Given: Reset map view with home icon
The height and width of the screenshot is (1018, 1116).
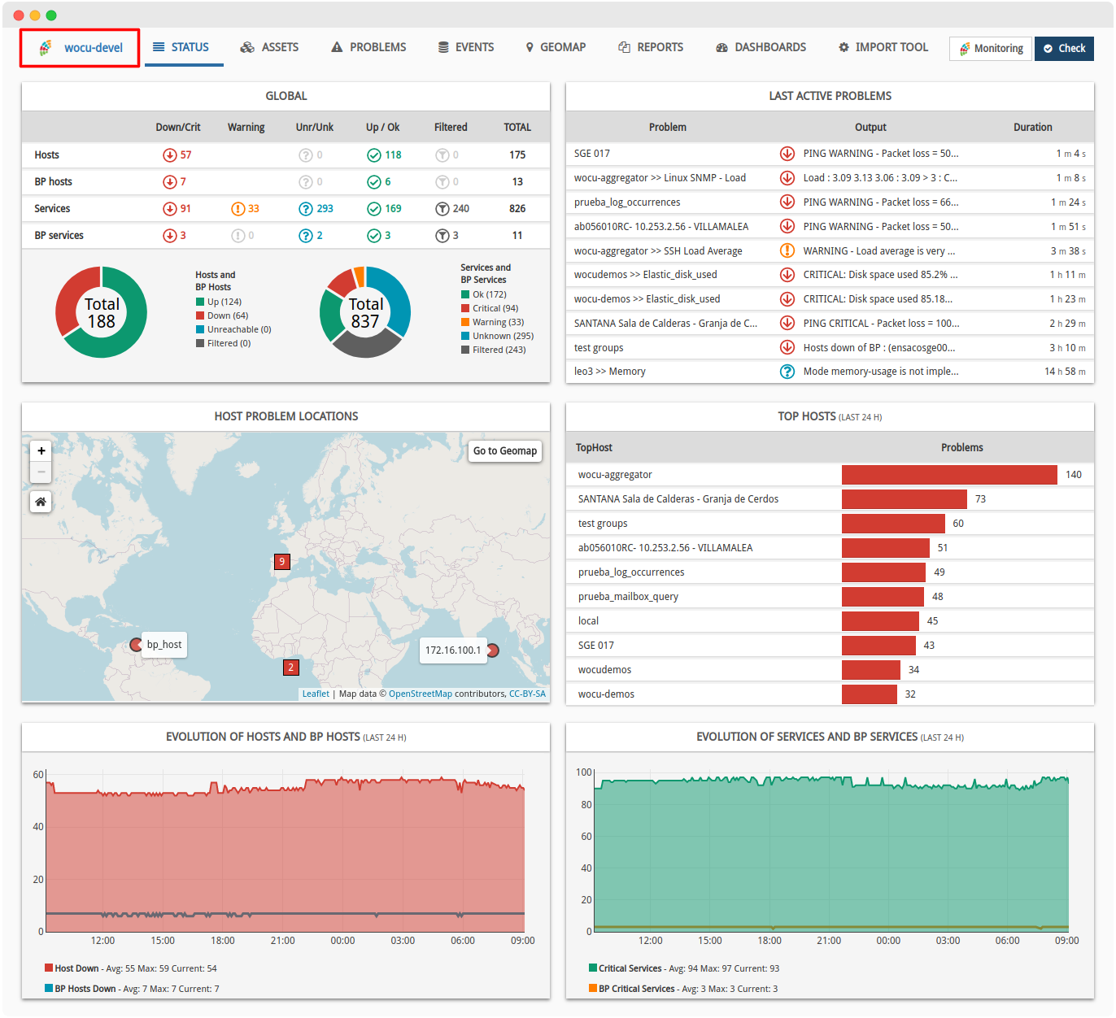Looking at the screenshot, I should point(41,502).
